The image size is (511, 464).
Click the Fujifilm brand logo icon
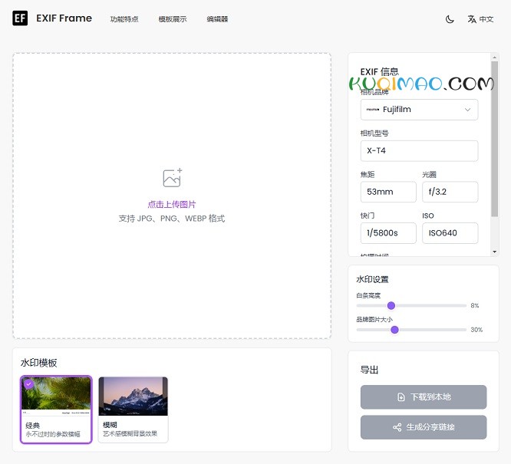click(x=373, y=110)
